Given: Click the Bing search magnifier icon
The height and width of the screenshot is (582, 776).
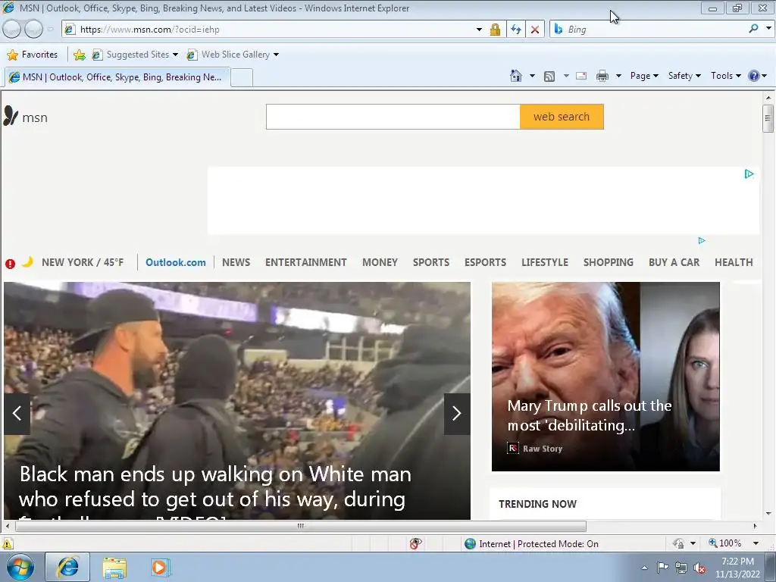Looking at the screenshot, I should (x=753, y=29).
